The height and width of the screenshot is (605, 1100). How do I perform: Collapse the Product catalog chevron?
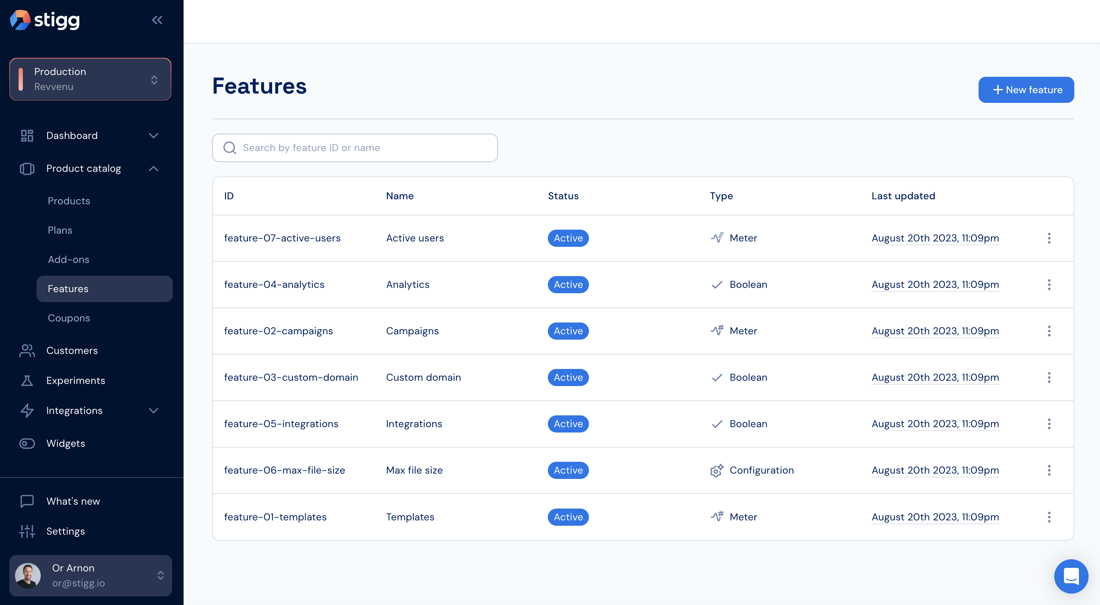tap(154, 169)
